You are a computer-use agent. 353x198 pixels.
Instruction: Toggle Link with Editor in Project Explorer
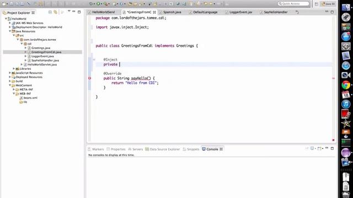coord(55,12)
